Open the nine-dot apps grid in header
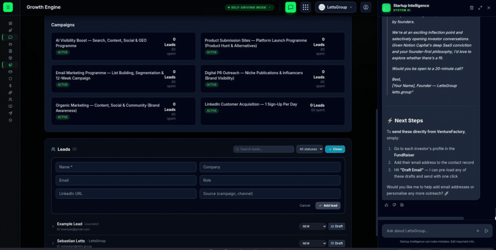 coord(305,7)
